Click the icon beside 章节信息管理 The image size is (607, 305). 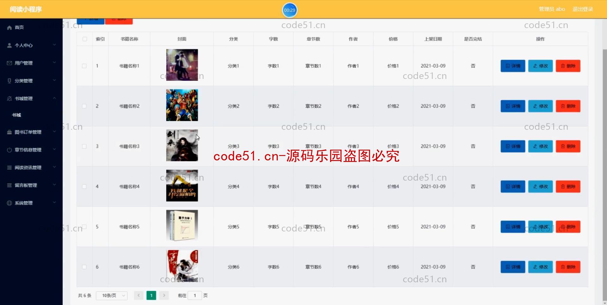(x=9, y=150)
